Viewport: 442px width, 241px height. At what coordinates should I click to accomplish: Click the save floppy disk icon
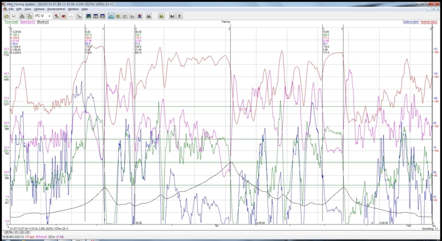point(13,16)
